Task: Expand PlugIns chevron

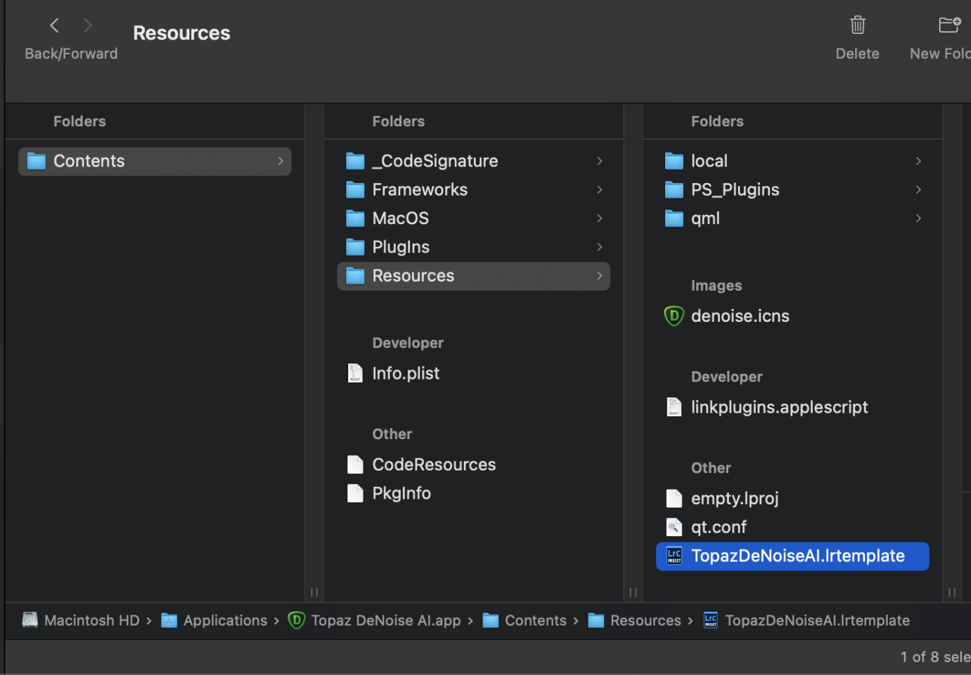Action: click(599, 247)
